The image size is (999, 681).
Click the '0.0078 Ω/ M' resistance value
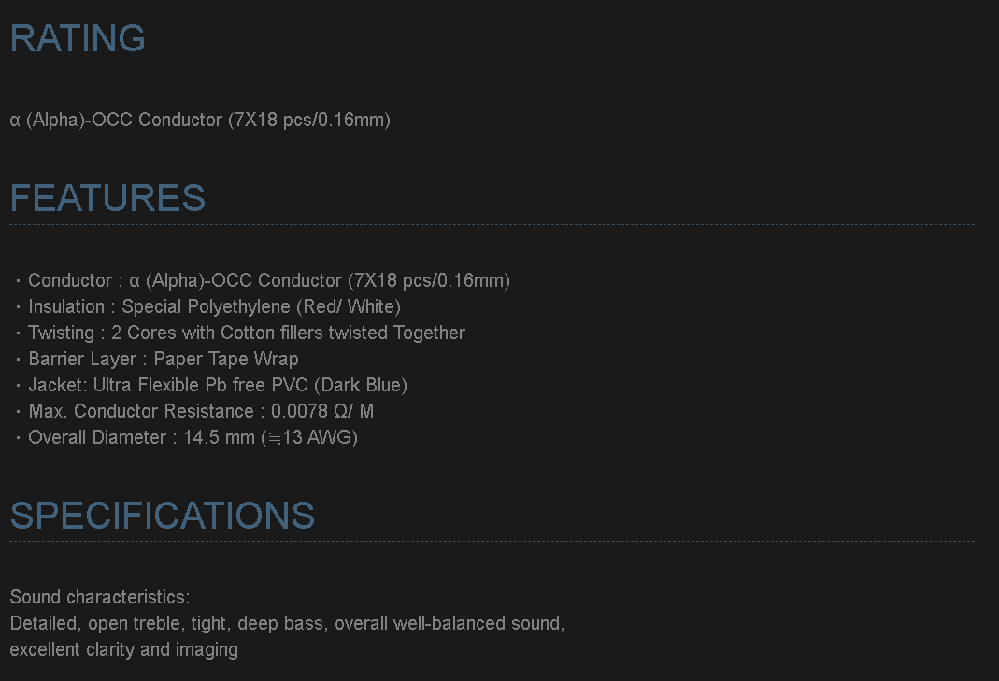pos(322,411)
